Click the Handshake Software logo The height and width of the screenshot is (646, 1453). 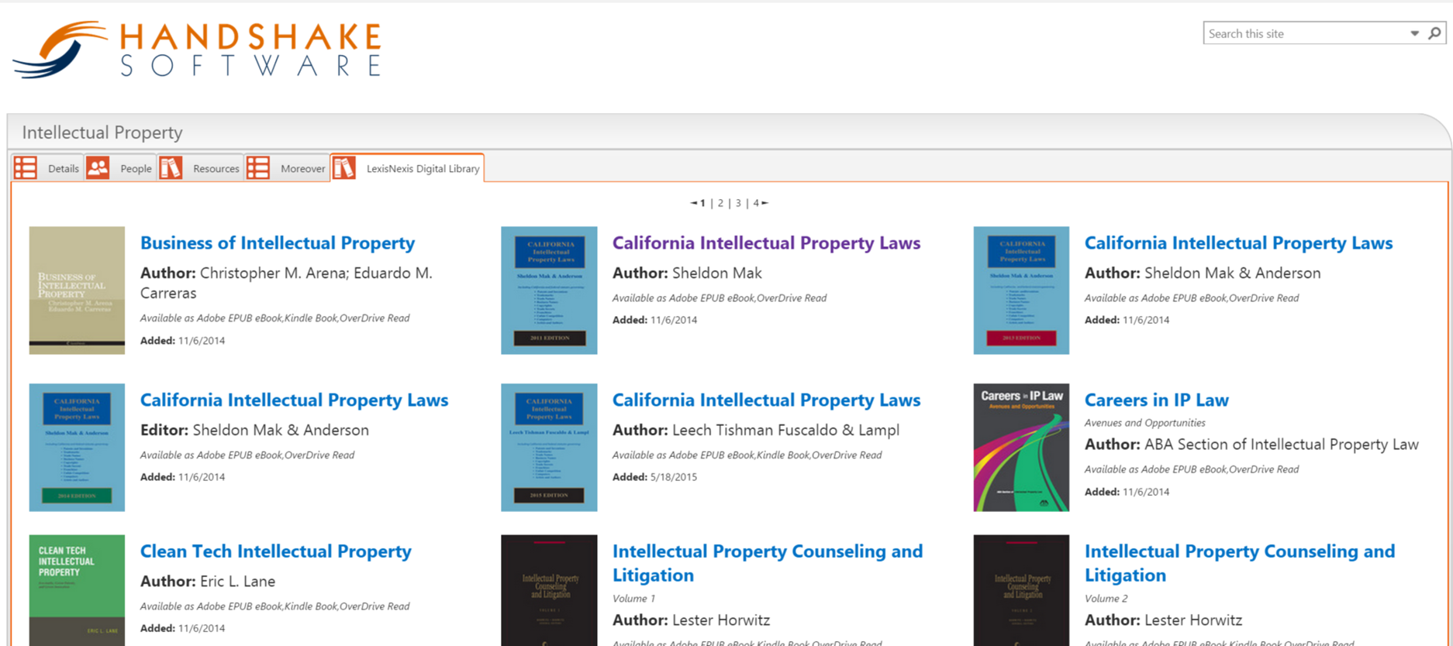pos(197,50)
